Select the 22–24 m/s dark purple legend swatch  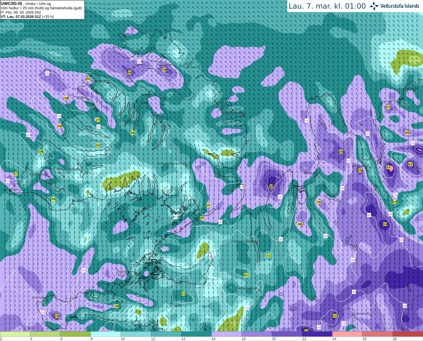[x=317, y=334]
